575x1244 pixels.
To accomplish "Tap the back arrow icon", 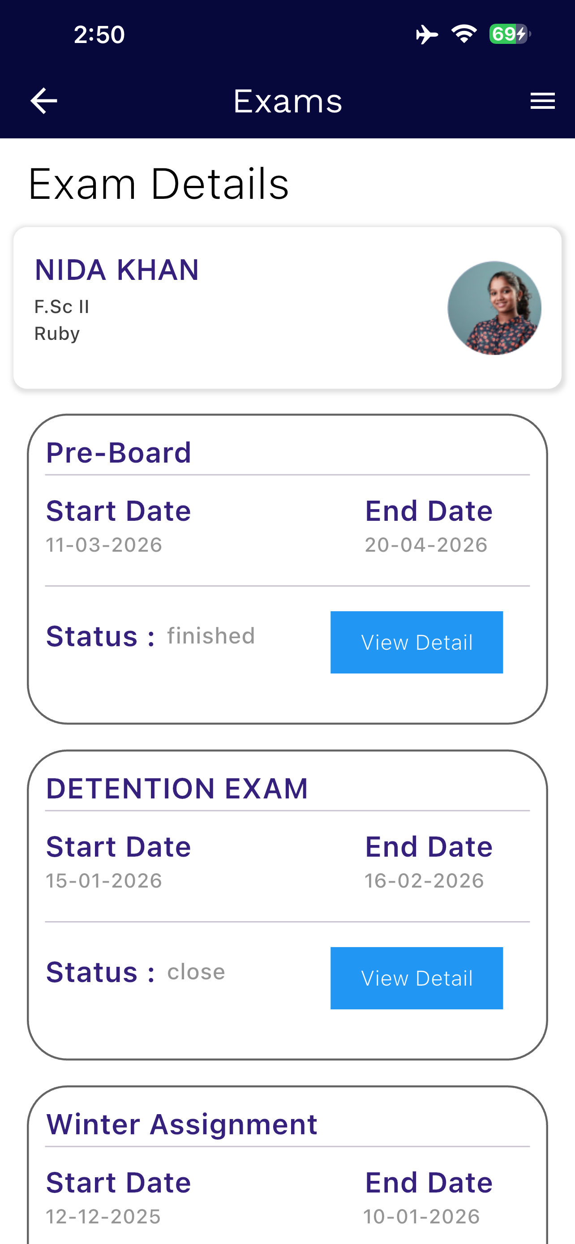I will pos(43,101).
